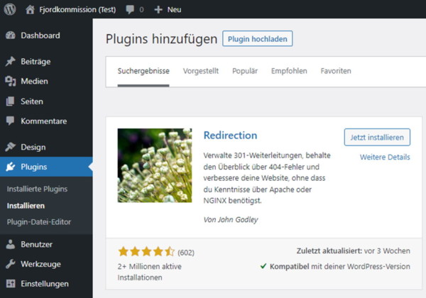The height and width of the screenshot is (298, 426).
Task: Click the Plugins hinzufügen heading
Action: (x=161, y=39)
